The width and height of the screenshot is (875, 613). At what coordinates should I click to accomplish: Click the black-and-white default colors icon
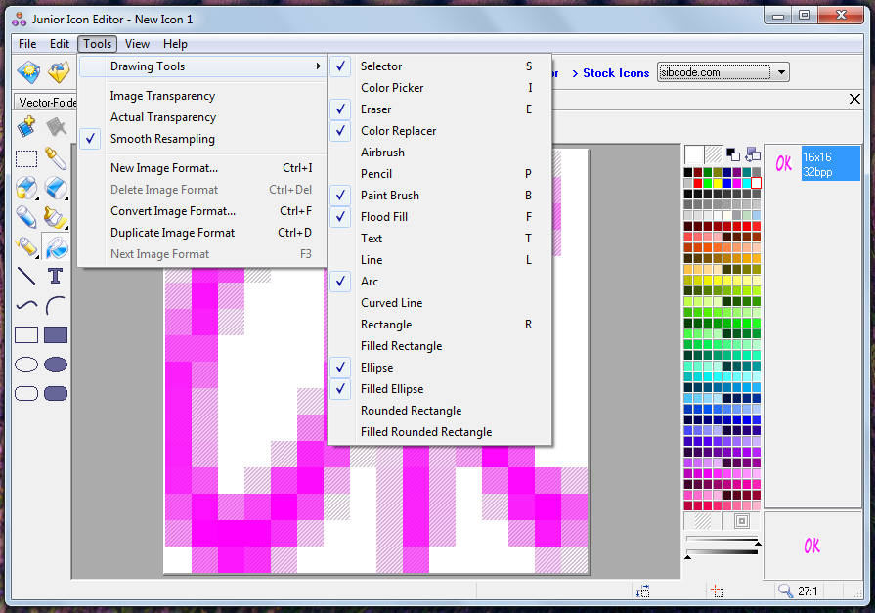click(733, 154)
